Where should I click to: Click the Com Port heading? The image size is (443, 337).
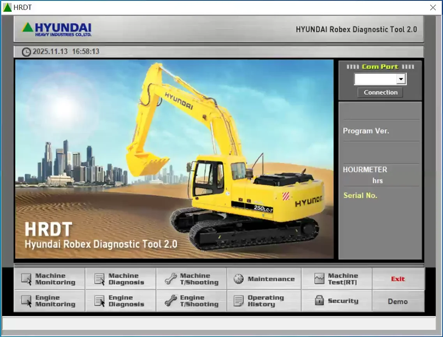(x=380, y=67)
